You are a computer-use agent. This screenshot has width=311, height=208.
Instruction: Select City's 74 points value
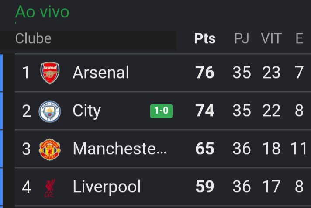tap(205, 111)
